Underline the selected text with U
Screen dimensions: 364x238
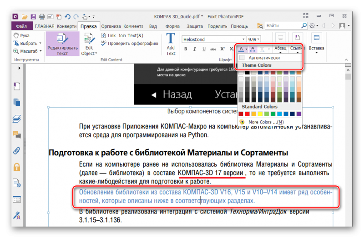pos(204,49)
